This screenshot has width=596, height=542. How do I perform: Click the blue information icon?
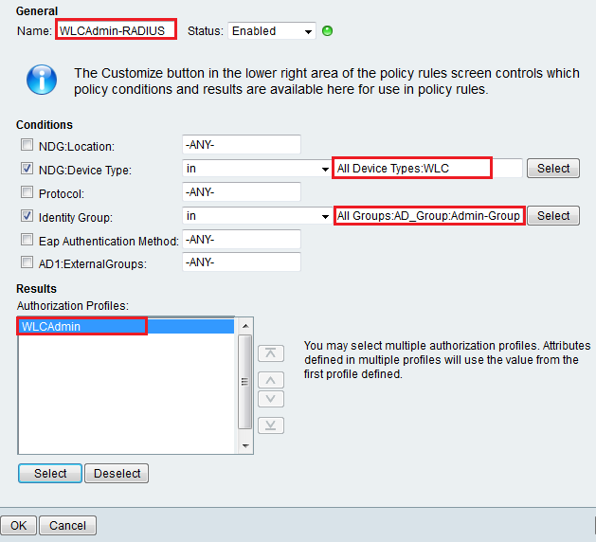[41, 80]
